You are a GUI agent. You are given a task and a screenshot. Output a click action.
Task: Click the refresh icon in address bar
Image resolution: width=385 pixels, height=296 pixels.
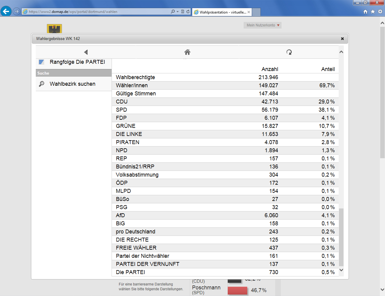(x=188, y=12)
